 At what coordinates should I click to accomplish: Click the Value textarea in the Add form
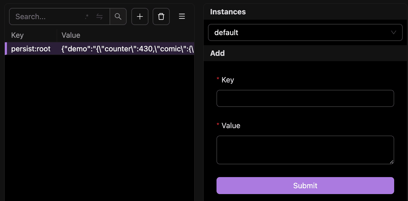[x=305, y=150]
